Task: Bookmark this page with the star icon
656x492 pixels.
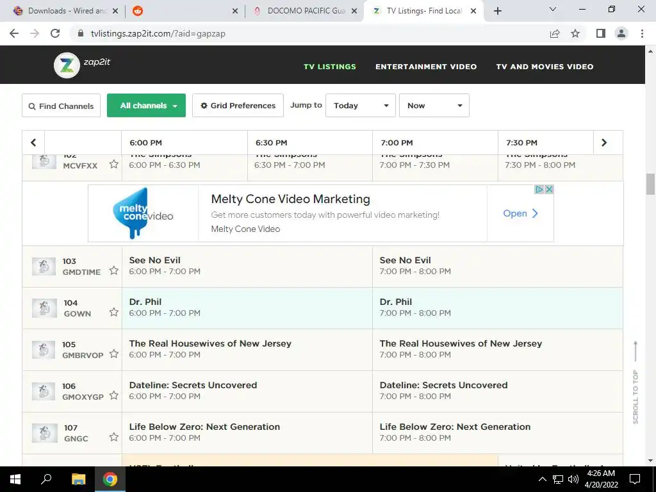Action: (x=576, y=33)
